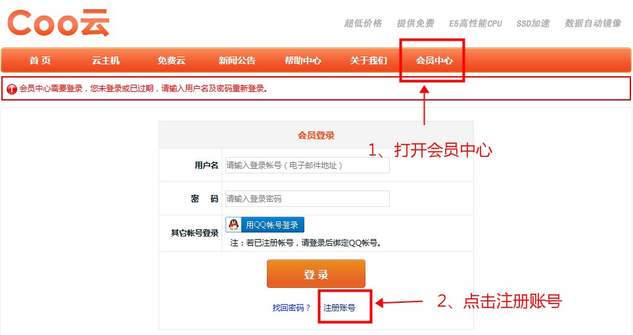This screenshot has width=633, height=335.
Task: Open the 关于我们 page
Action: pyautogui.click(x=368, y=60)
